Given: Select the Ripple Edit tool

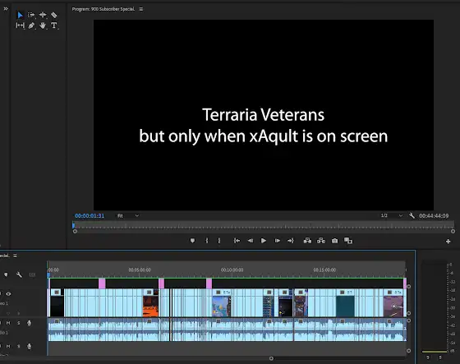Looking at the screenshot, I should [x=43, y=15].
